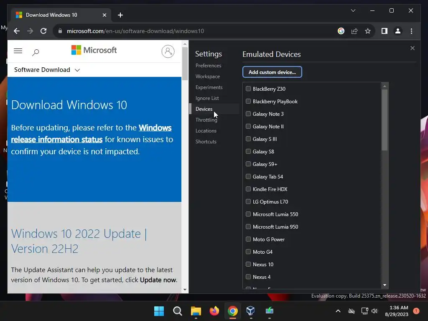
Task: Enable Galaxy Tab S4 device
Action: point(248,177)
